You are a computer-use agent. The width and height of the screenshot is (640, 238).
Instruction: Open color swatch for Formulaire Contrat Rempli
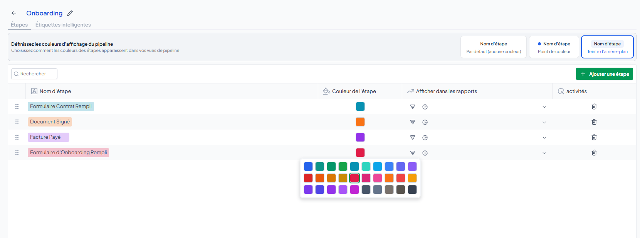[x=360, y=107]
